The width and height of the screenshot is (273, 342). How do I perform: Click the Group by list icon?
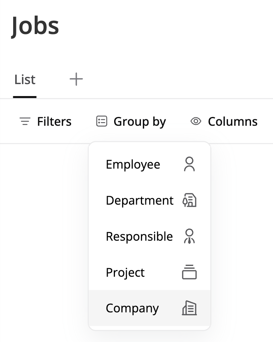coord(102,121)
